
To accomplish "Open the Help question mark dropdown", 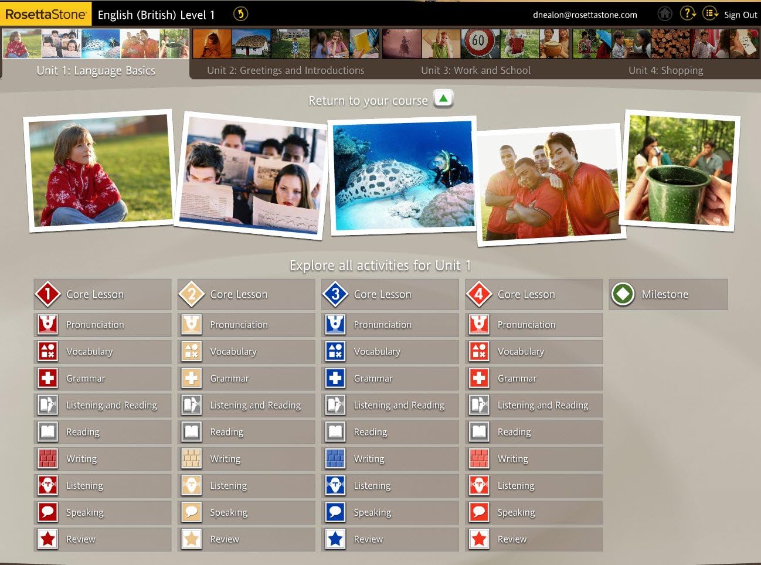I will point(687,14).
